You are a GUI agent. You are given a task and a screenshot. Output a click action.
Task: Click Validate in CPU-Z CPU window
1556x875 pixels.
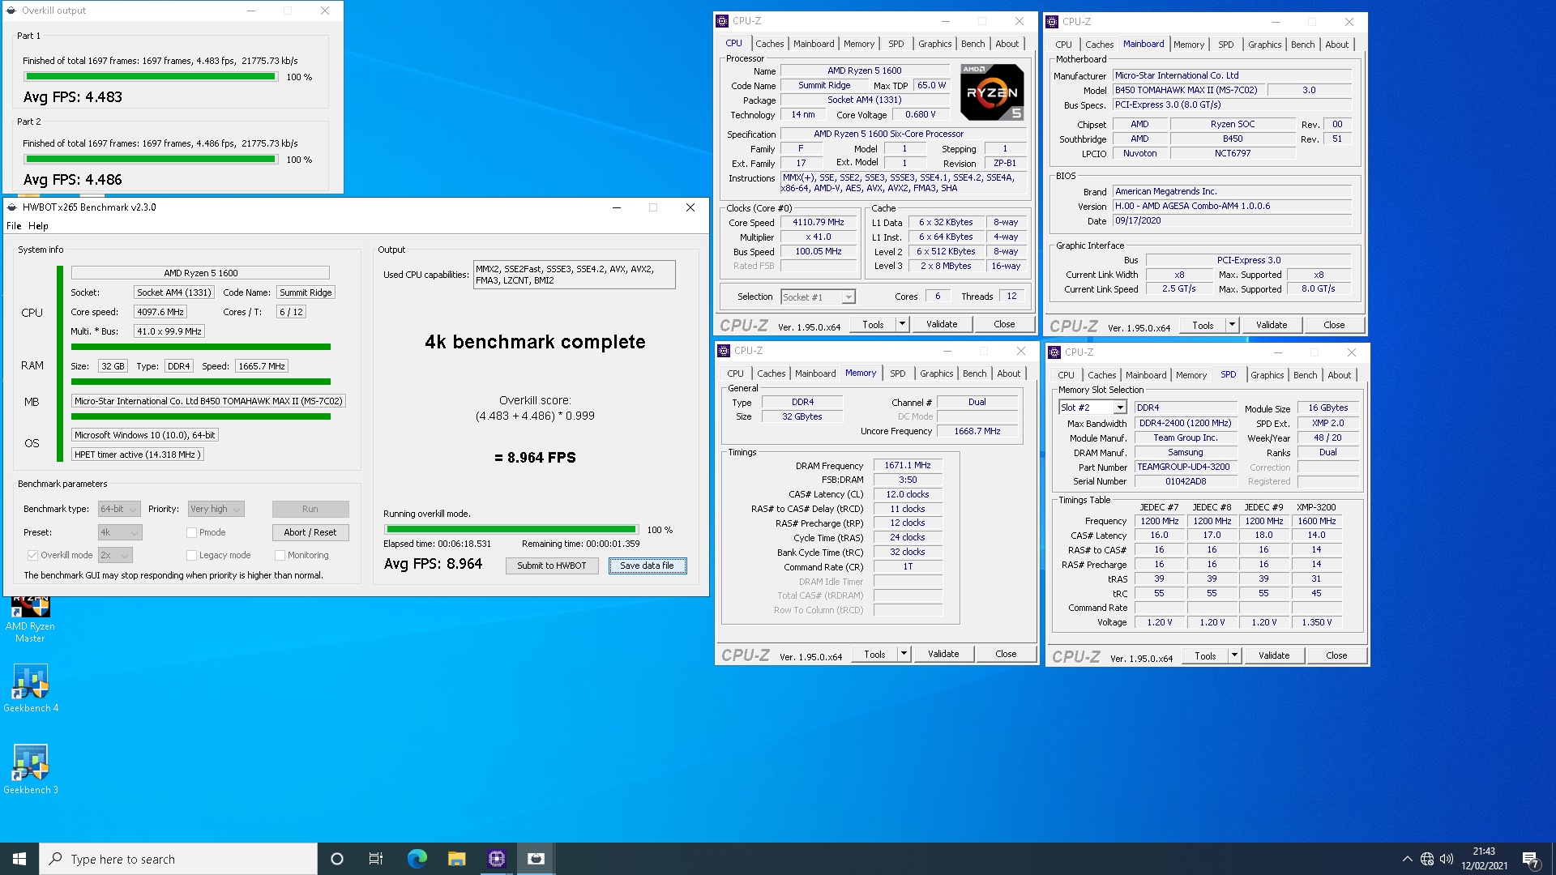pyautogui.click(x=942, y=324)
